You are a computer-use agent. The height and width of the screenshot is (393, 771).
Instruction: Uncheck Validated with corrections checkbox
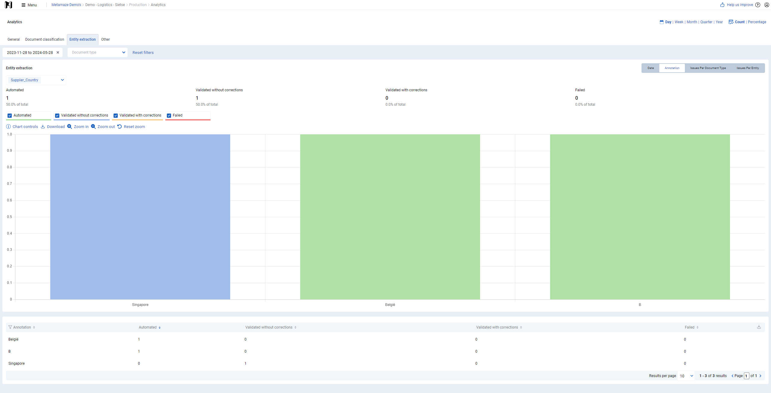[x=116, y=116]
